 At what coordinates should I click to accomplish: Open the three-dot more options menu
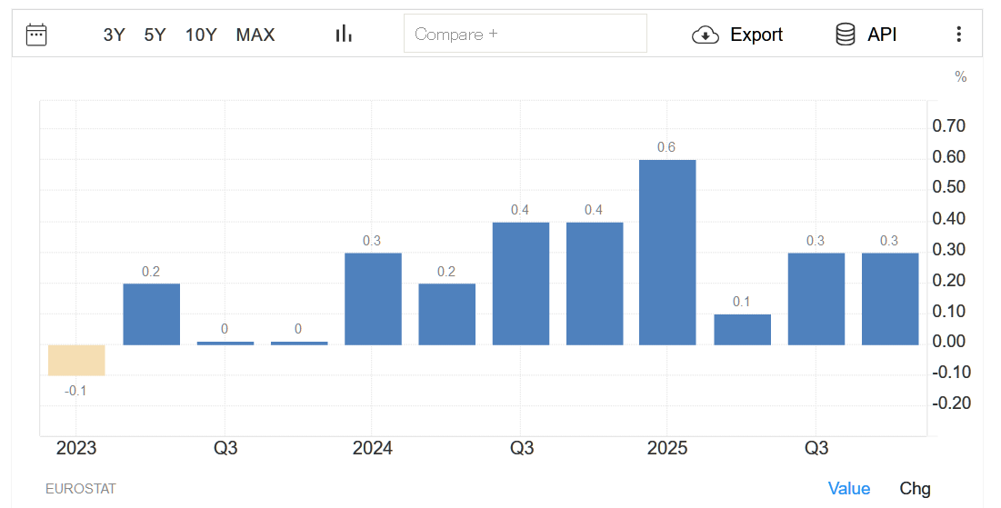[x=958, y=35]
